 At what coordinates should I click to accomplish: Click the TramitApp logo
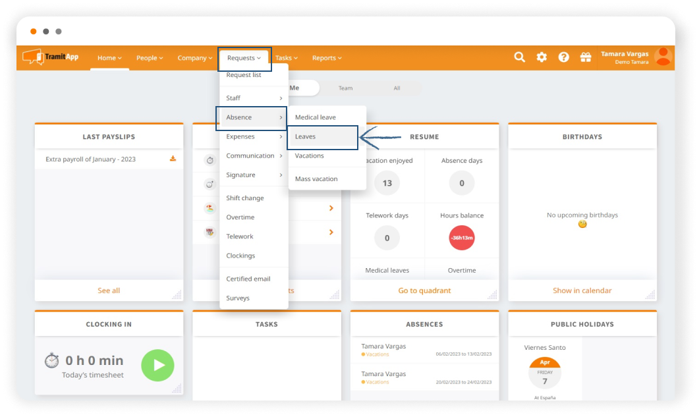tap(51, 57)
